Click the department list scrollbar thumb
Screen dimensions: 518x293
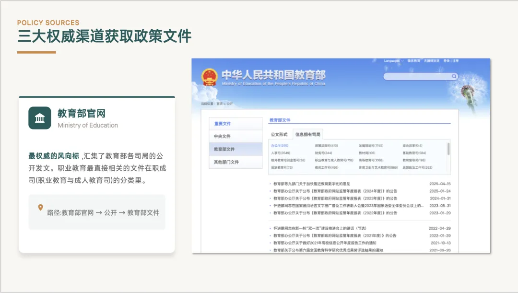pyautogui.click(x=448, y=149)
